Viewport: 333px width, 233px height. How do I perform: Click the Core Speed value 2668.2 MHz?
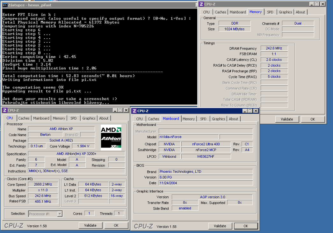(43, 184)
